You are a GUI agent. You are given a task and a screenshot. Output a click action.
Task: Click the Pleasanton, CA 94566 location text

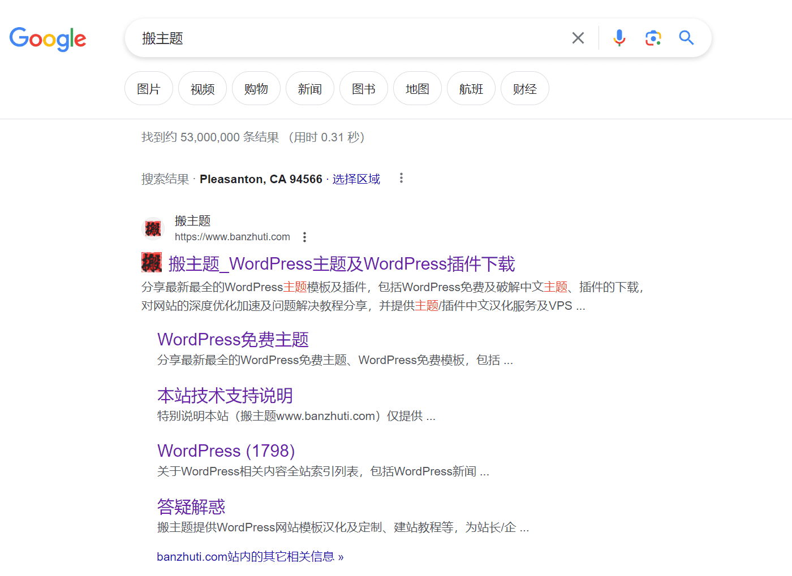pyautogui.click(x=261, y=179)
